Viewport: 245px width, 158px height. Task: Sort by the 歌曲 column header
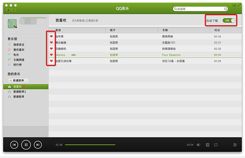tap(77, 30)
